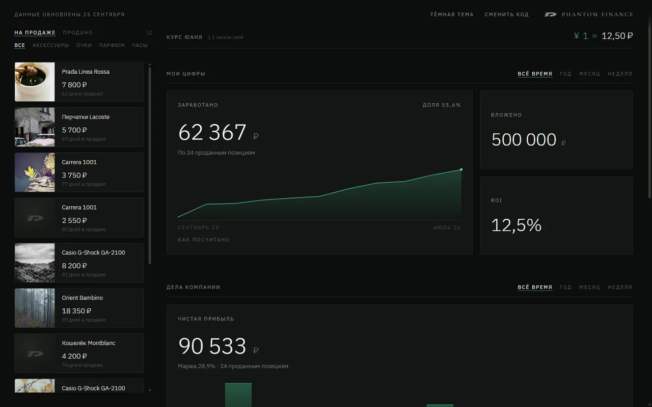Click the text По 34 проданным позициям
The width and height of the screenshot is (652, 407).
216,153
